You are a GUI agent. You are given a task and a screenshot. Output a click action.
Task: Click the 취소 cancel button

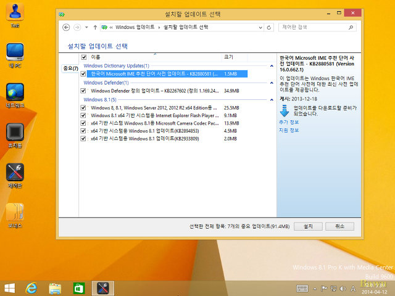tap(339, 226)
